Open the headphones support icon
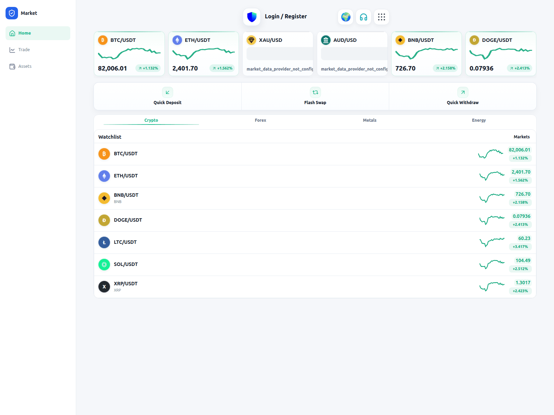Image resolution: width=554 pixels, height=415 pixels. coord(364,17)
